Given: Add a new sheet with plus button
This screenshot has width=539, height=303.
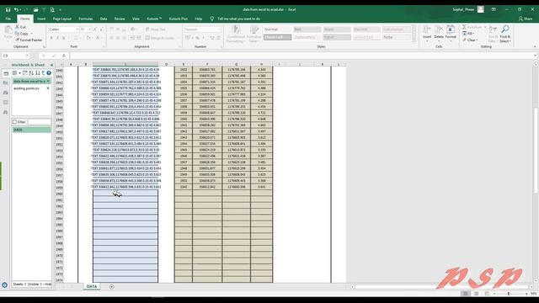Looking at the screenshot, I should point(111,286).
